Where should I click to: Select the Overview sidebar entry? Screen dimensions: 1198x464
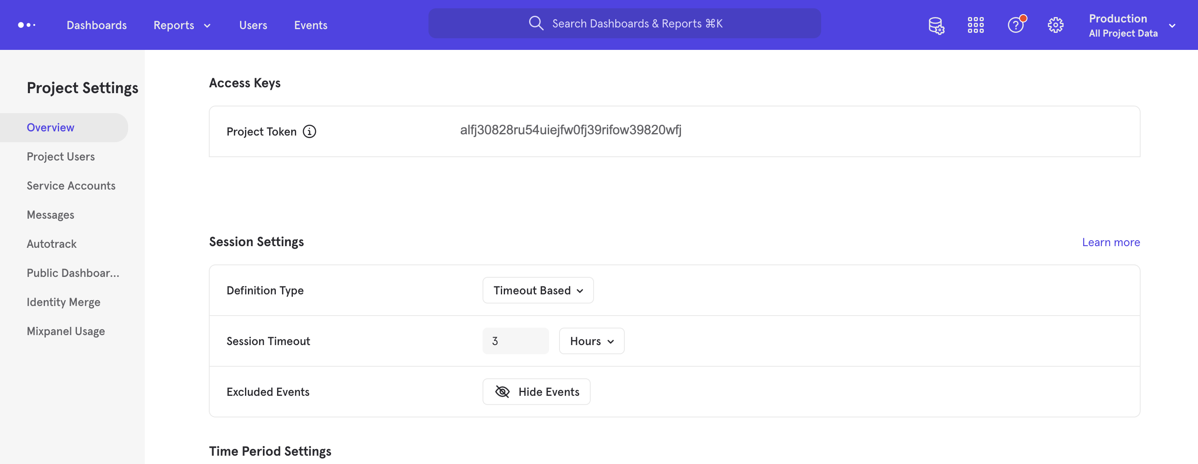pos(50,127)
